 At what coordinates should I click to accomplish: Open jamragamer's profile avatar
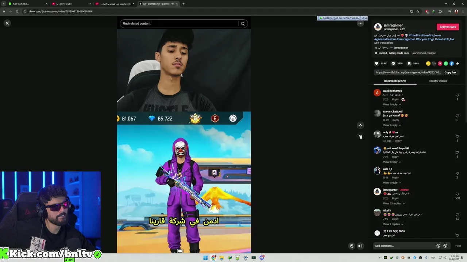point(378,27)
